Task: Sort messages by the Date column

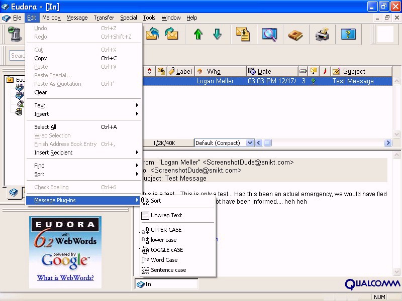Action: click(272, 71)
